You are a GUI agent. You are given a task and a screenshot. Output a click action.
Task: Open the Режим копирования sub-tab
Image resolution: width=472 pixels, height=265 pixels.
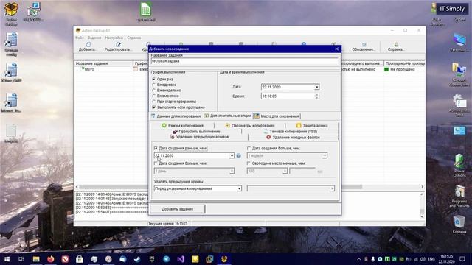(183, 126)
